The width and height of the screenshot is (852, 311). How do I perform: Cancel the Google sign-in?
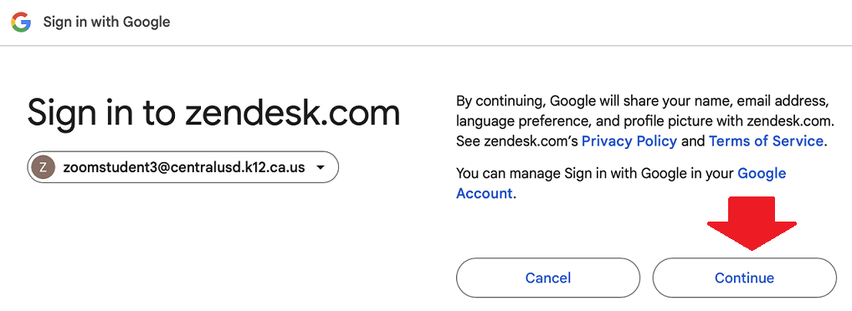tap(548, 278)
